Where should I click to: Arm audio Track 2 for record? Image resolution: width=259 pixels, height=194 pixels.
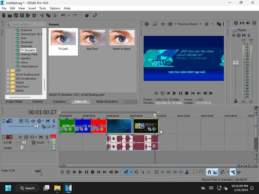[x=20, y=137]
